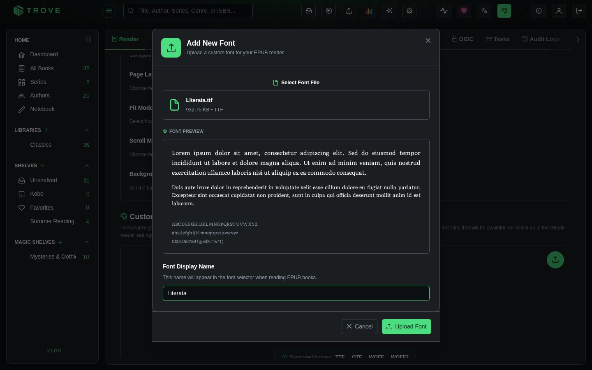The width and height of the screenshot is (592, 370).
Task: Open Series in sidebar
Action: pos(52,82)
